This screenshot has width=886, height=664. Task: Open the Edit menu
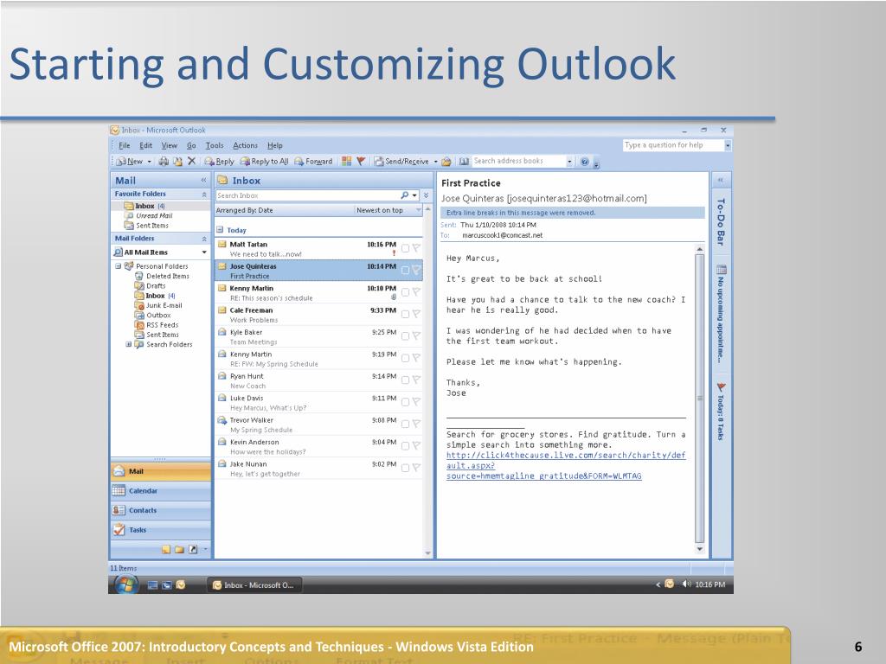145,145
